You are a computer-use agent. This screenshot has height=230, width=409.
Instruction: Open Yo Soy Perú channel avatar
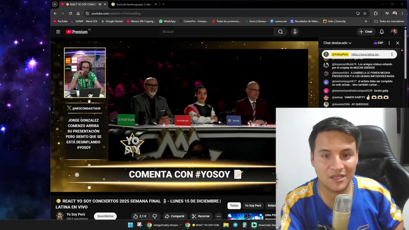60,216
